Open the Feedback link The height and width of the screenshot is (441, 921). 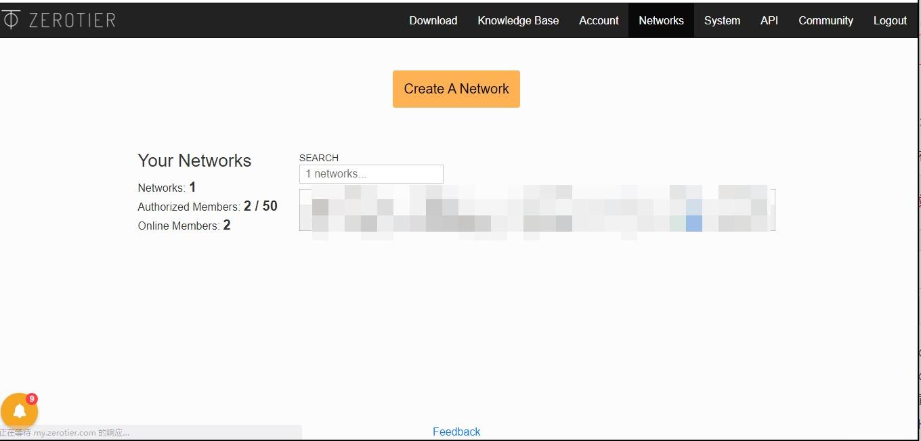pos(456,432)
